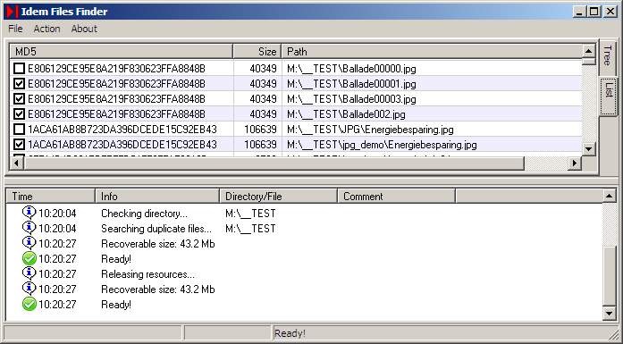Click the Info column header in log
The width and height of the screenshot is (623, 344).
(x=157, y=197)
